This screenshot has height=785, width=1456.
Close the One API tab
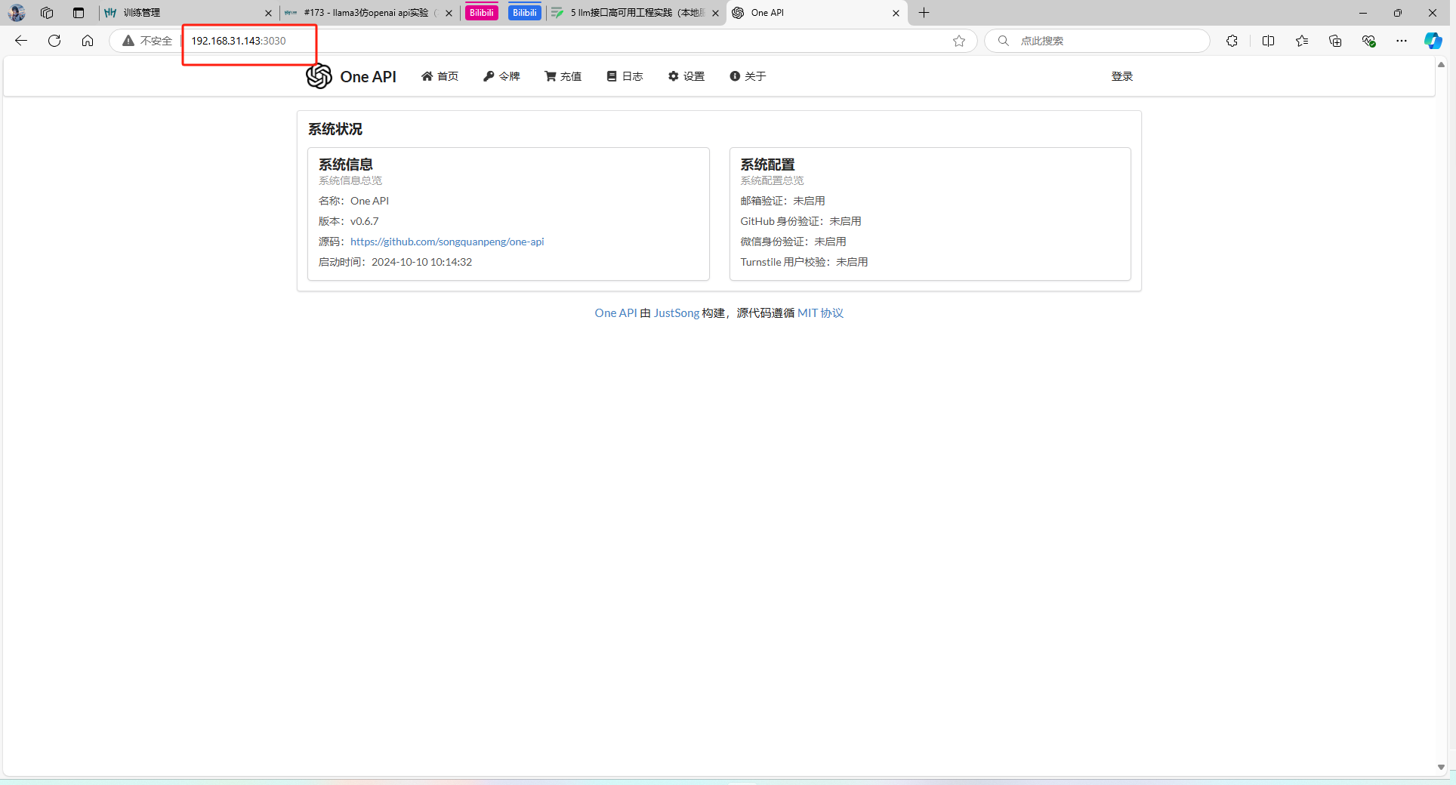[896, 13]
